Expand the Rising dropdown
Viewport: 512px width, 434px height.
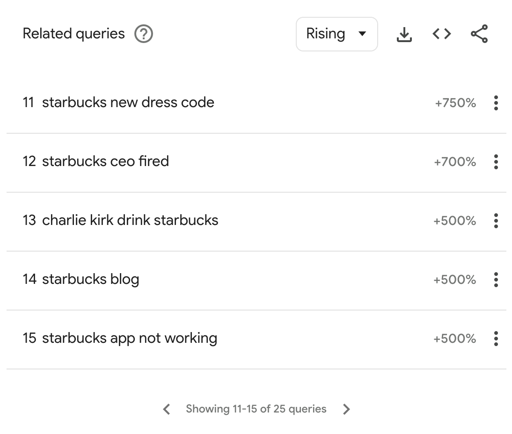coord(336,34)
